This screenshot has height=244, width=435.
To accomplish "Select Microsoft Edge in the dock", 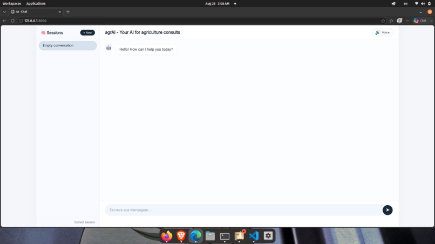I will 195,236.
